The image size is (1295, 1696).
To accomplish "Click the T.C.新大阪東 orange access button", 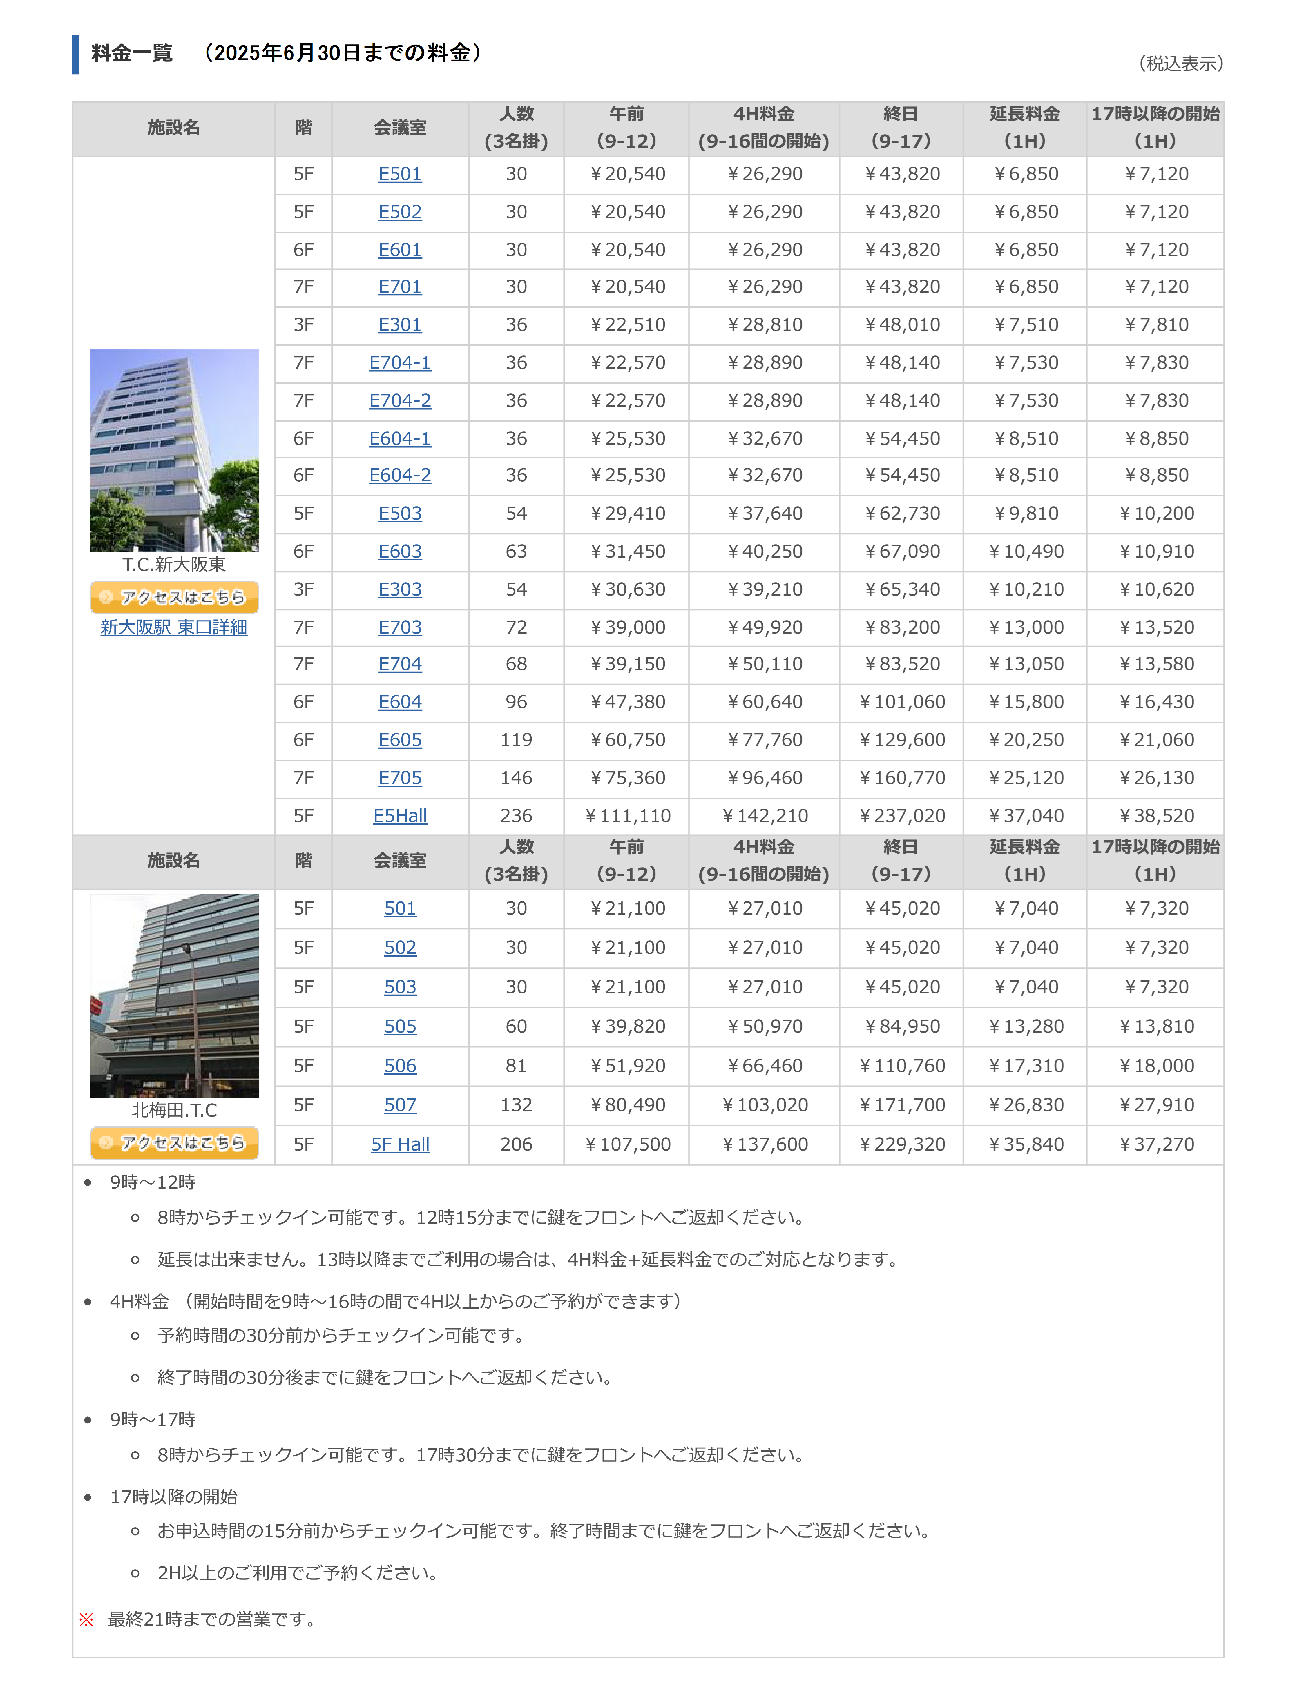I will click(174, 597).
